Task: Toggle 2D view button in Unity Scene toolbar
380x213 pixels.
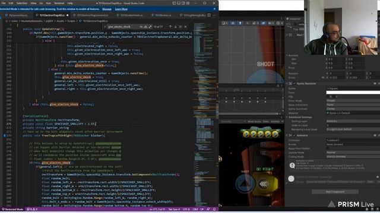Action: point(233,23)
